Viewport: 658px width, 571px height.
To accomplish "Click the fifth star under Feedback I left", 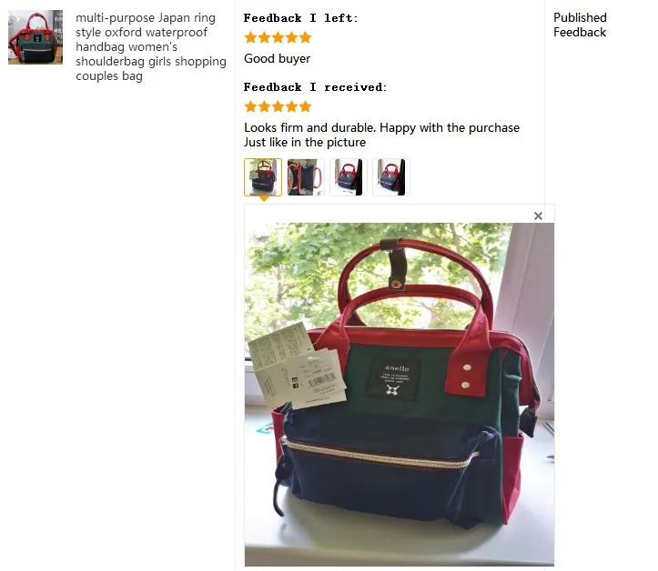I will point(305,37).
